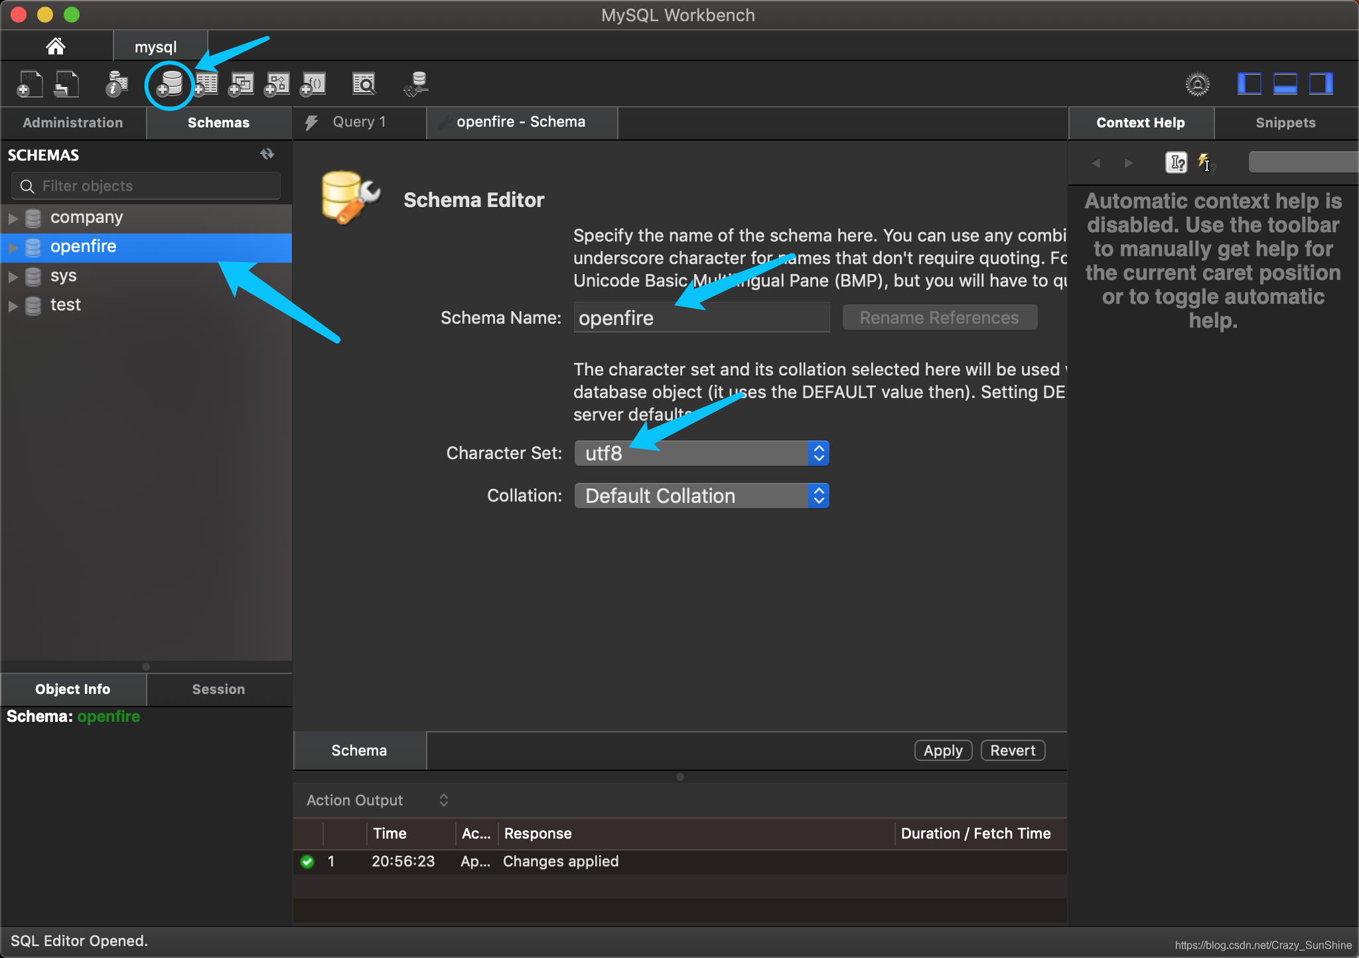Select the 'Changes applied' output row
The width and height of the screenshot is (1359, 958).
(x=679, y=862)
